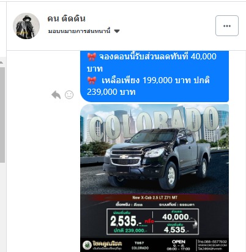Reply to the message using the arrow icon

56,95
